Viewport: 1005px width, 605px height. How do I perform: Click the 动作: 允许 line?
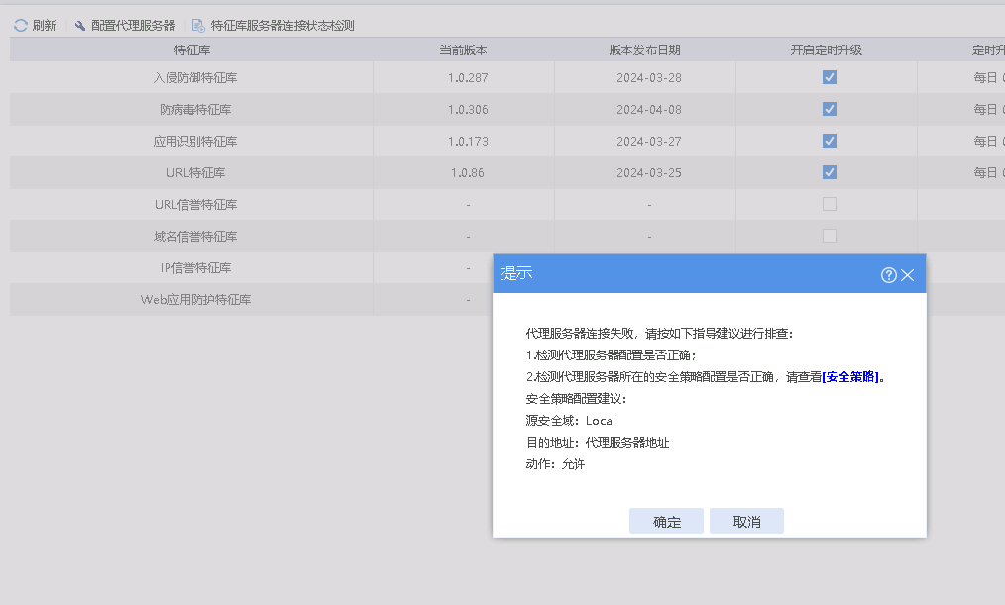pyautogui.click(x=555, y=464)
